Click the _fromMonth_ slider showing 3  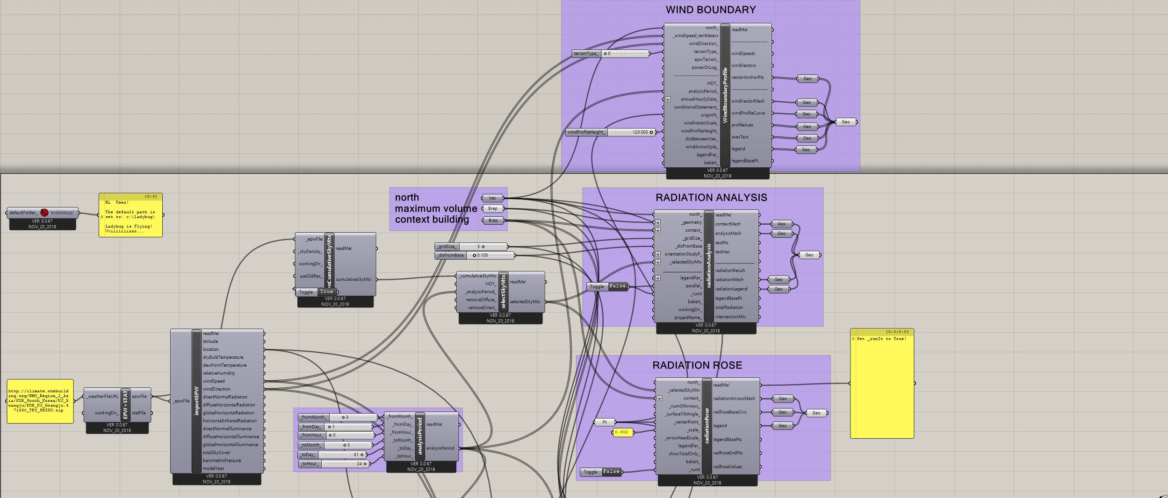coord(352,417)
